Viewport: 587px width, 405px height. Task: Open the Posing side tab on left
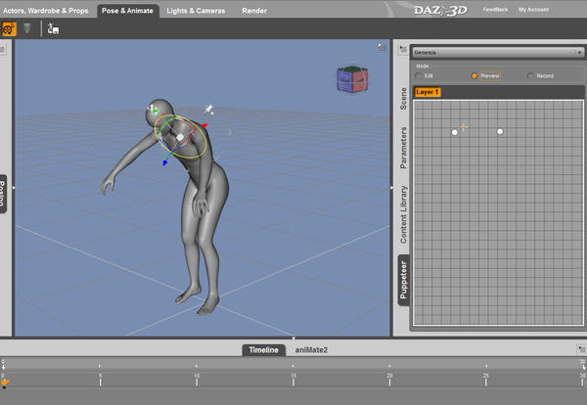click(2, 194)
